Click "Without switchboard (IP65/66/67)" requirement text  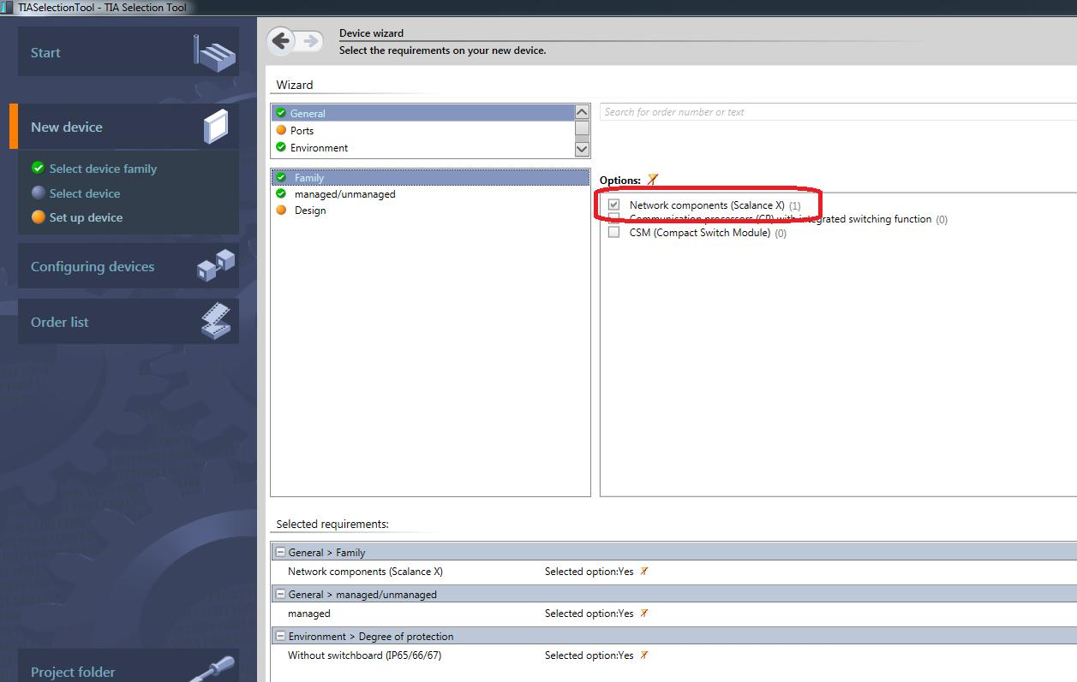coord(364,655)
